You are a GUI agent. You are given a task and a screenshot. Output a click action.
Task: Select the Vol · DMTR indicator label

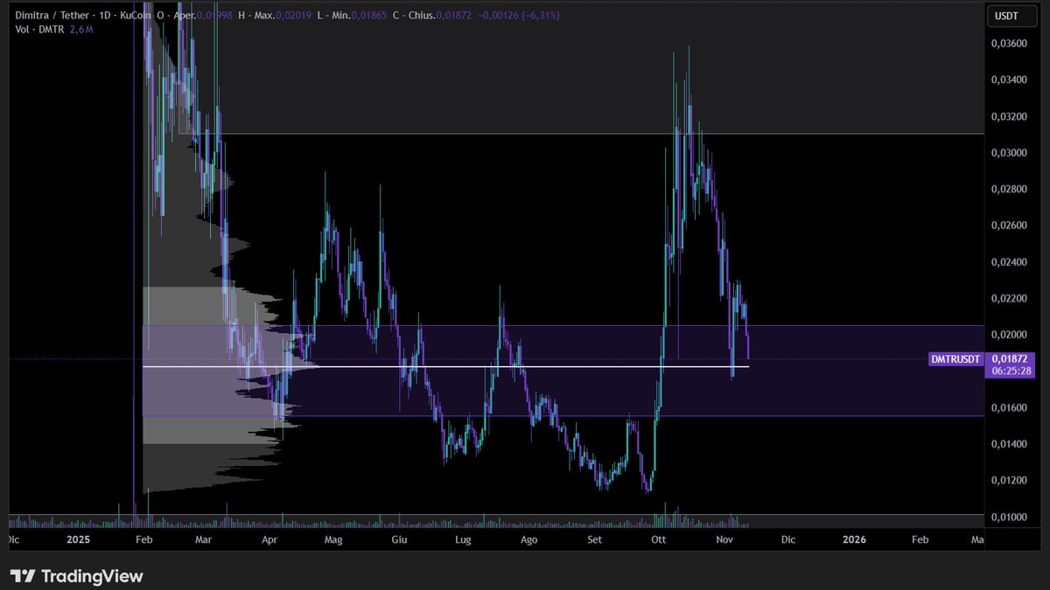click(x=38, y=30)
